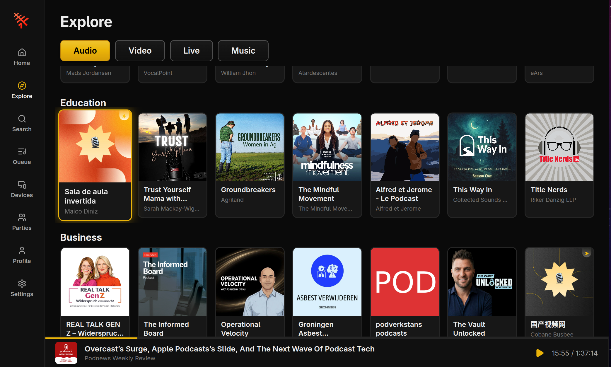Click the Explore page heading
Viewport: 611px width, 367px height.
(86, 22)
